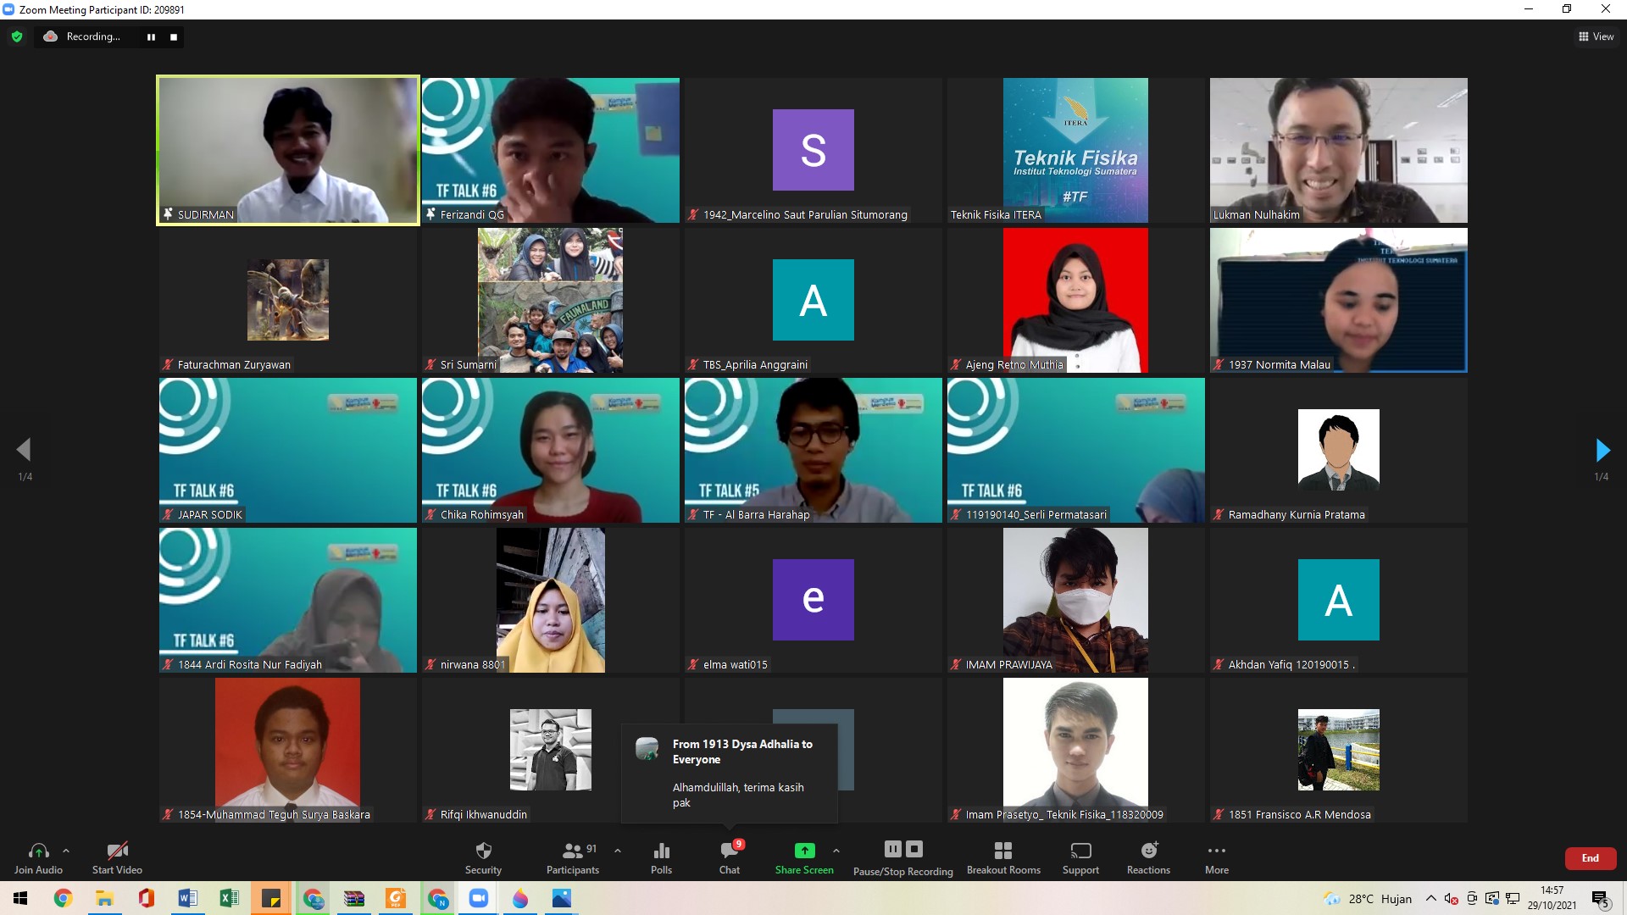Open WinRAR from the taskbar
This screenshot has width=1627, height=915.
point(354,898)
